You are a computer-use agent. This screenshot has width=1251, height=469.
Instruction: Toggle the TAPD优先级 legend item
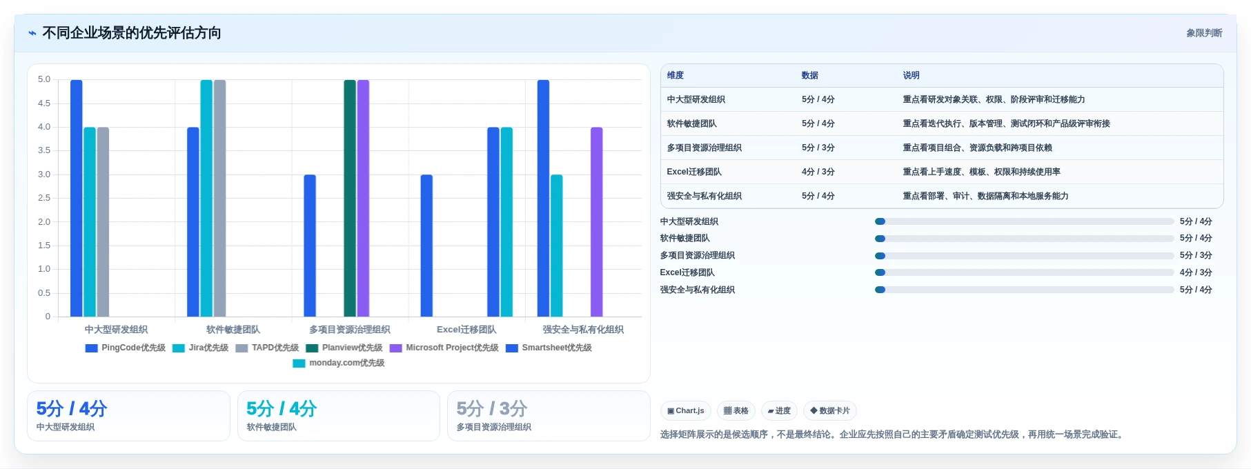click(x=267, y=348)
